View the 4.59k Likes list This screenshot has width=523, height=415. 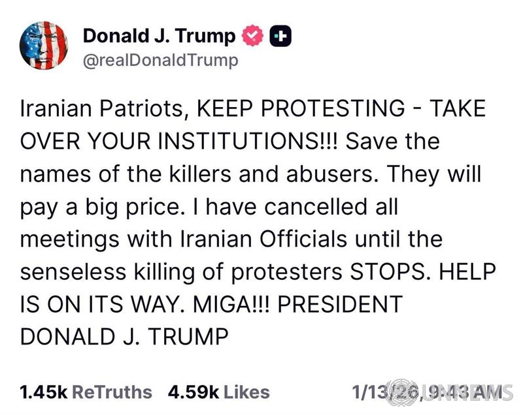[218, 392]
